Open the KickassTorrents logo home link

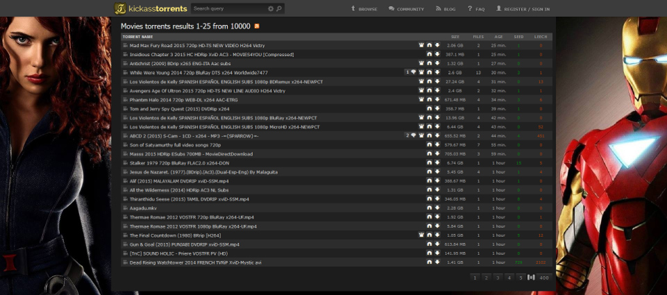coord(151,8)
